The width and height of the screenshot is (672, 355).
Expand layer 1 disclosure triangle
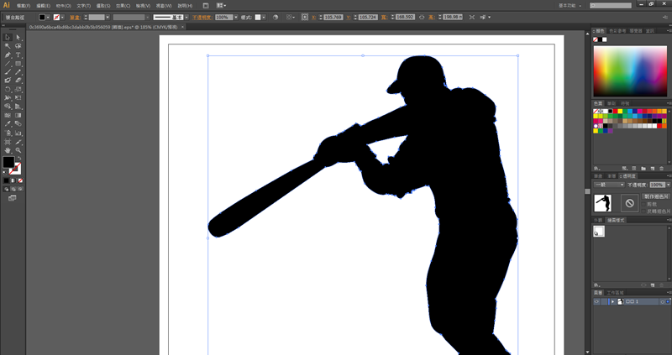tap(612, 300)
